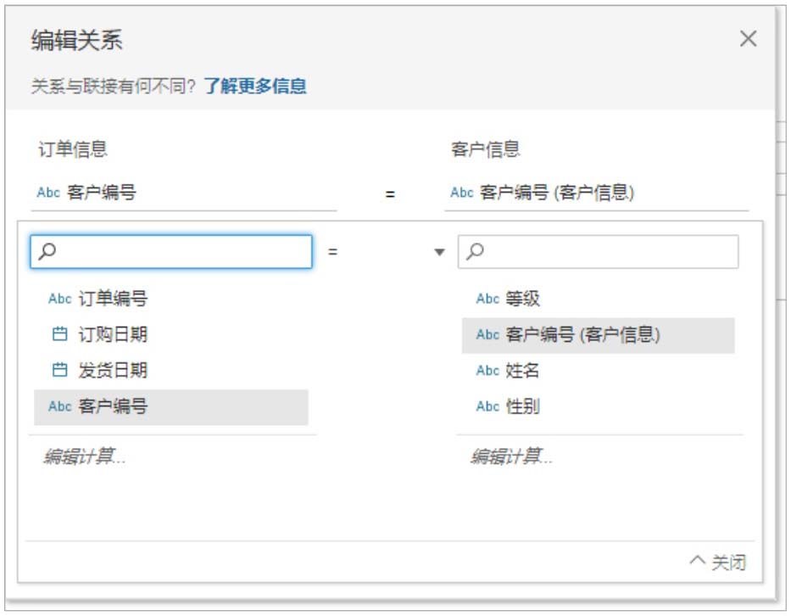The height and width of the screenshot is (616, 791).
Task: Open right 编辑计算... option
Action: (511, 456)
